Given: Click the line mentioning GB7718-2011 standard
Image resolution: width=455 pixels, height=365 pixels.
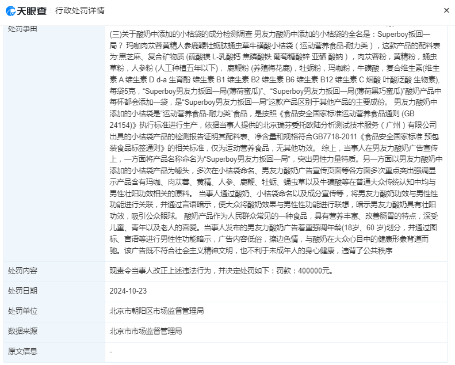Looking at the screenshot, I should [x=274, y=136].
